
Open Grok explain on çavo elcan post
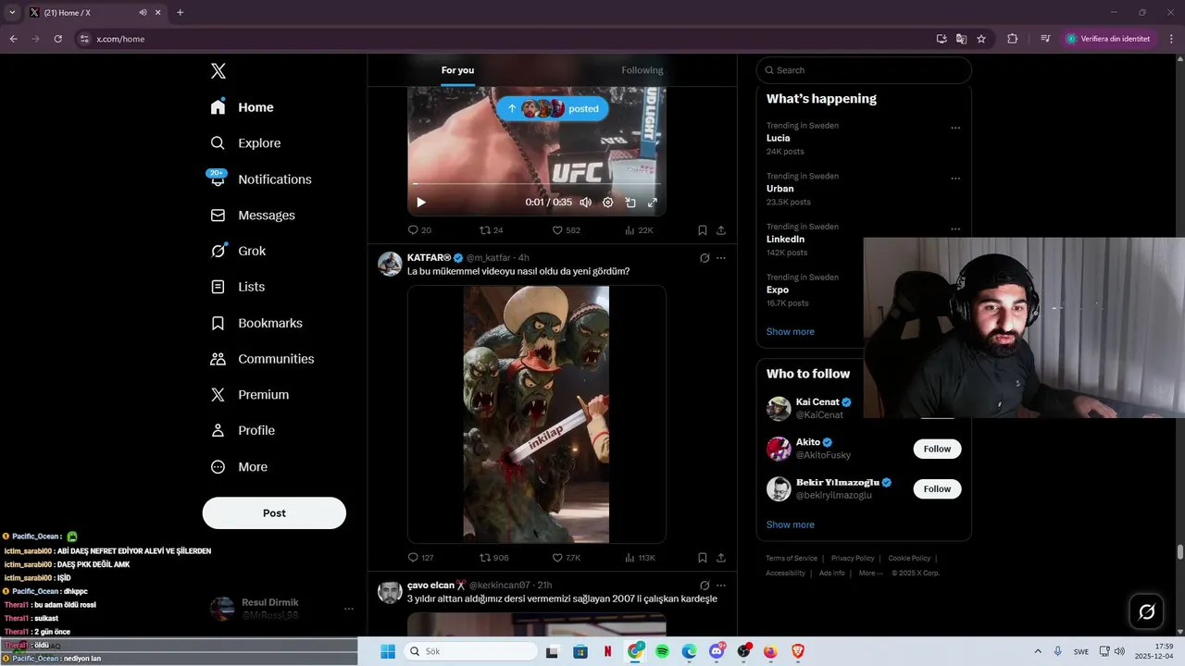[705, 586]
